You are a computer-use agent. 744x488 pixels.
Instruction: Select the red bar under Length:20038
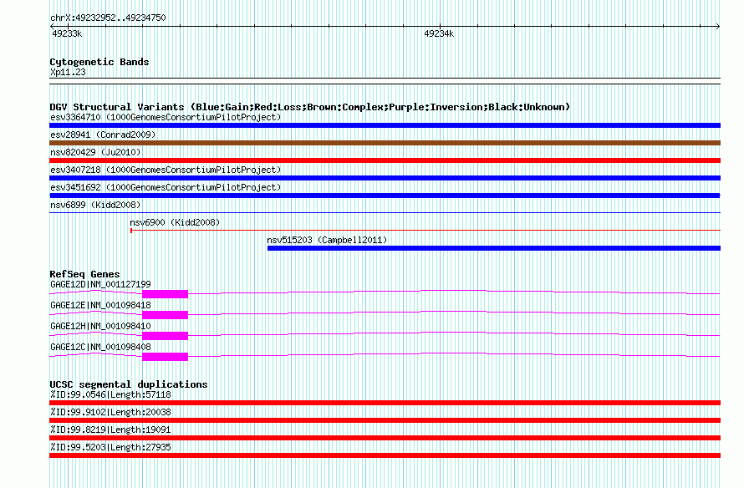[385, 420]
